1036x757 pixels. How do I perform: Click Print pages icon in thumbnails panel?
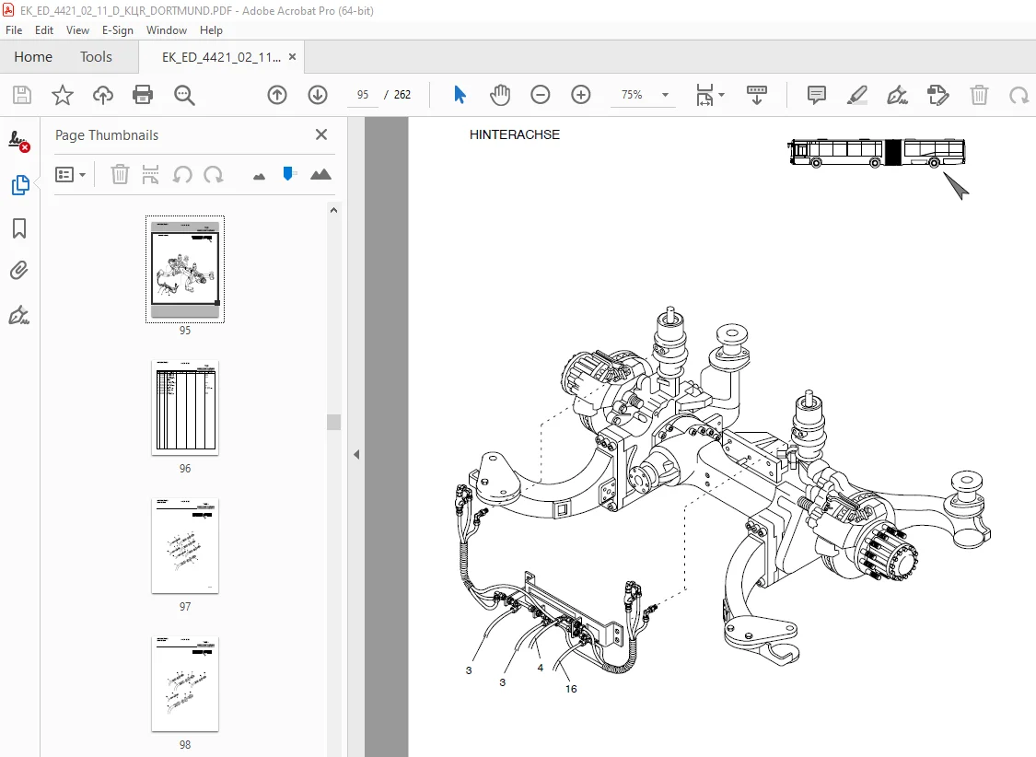click(151, 174)
